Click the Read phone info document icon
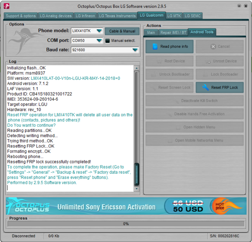This screenshot has height=242, width=252. pyautogui.click(x=155, y=46)
